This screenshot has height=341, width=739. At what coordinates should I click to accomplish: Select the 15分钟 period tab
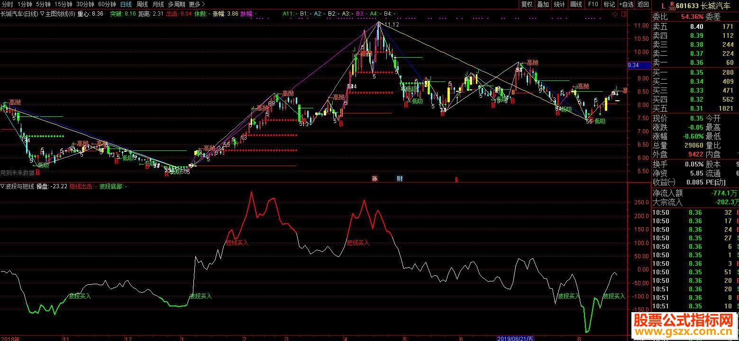pos(64,4)
